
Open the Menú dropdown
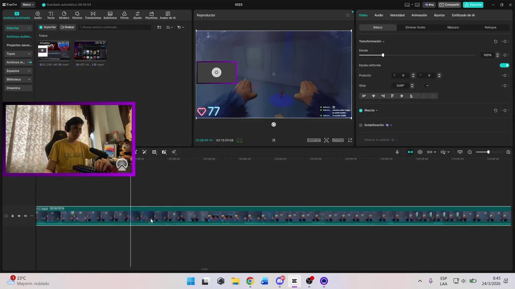click(x=28, y=5)
